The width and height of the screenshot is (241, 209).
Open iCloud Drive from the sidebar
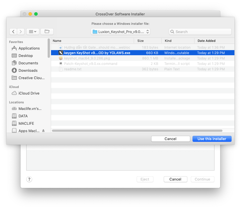29,93
